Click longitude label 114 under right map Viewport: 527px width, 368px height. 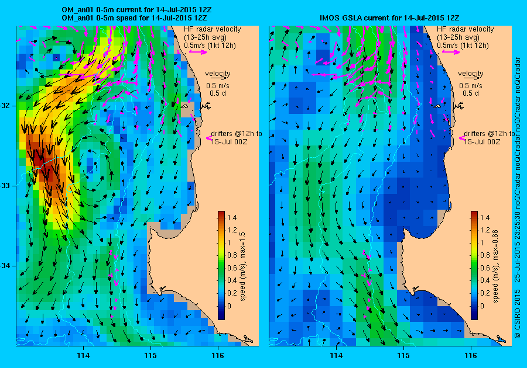point(336,356)
